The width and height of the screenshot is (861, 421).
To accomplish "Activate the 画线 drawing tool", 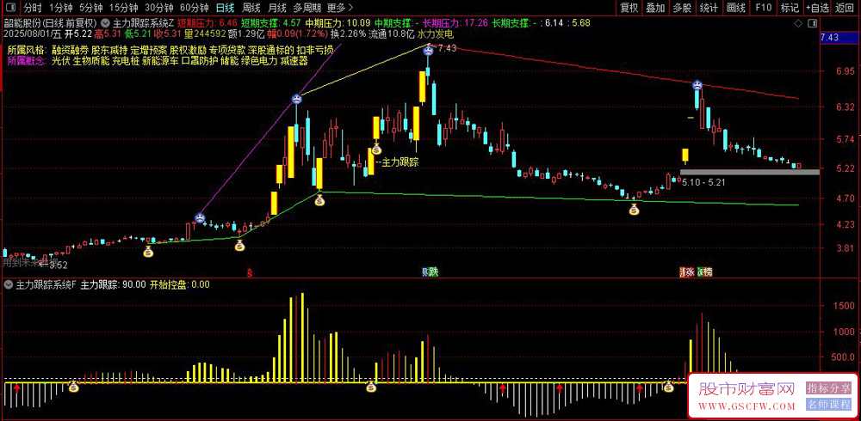I will point(736,8).
